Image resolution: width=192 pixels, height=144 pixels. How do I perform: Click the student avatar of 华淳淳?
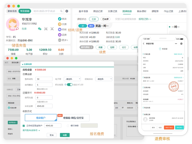click(x=13, y=24)
